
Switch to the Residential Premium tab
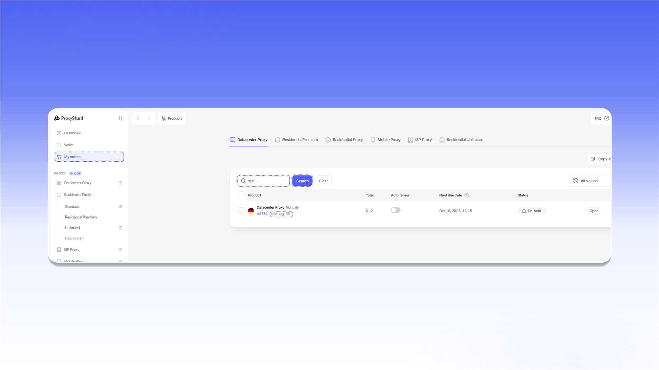297,140
